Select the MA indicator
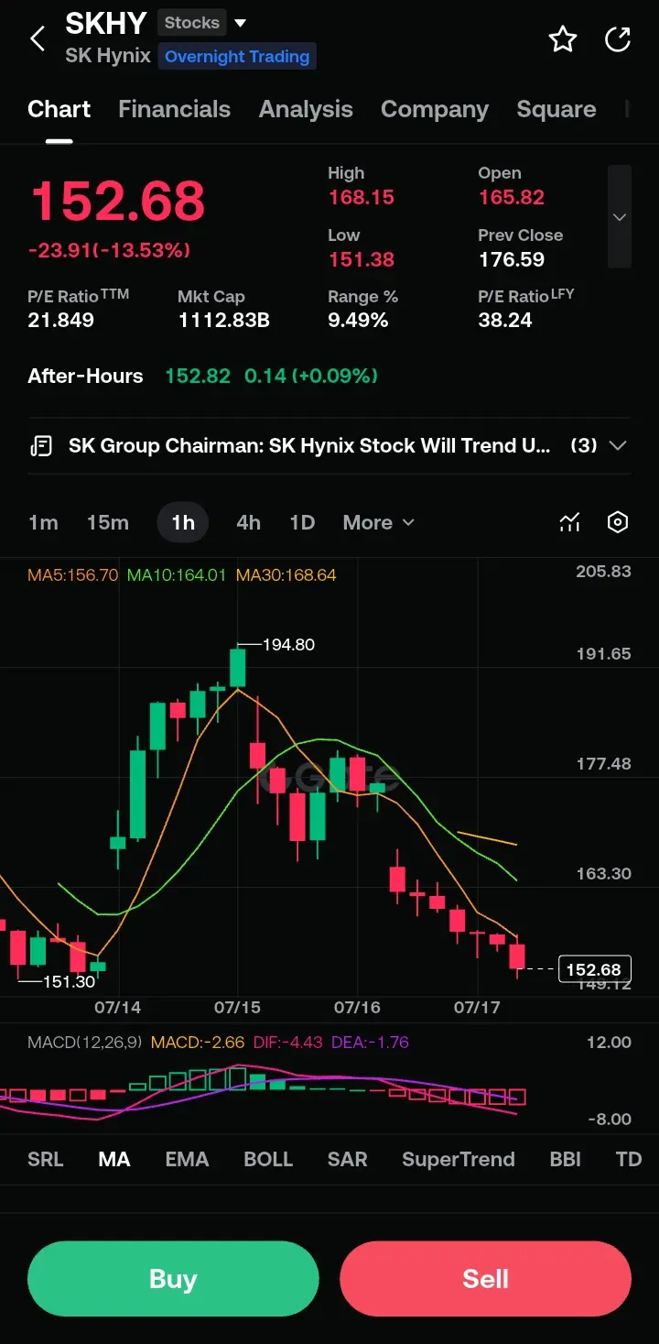Screen dimensions: 659x1344 [x=114, y=1159]
